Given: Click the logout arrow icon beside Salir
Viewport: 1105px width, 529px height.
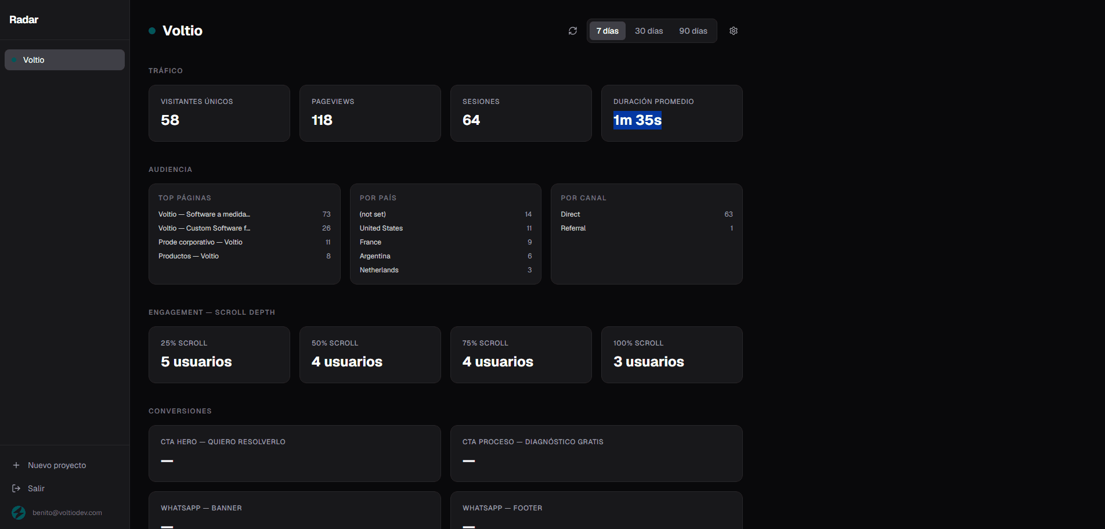Looking at the screenshot, I should click(16, 488).
